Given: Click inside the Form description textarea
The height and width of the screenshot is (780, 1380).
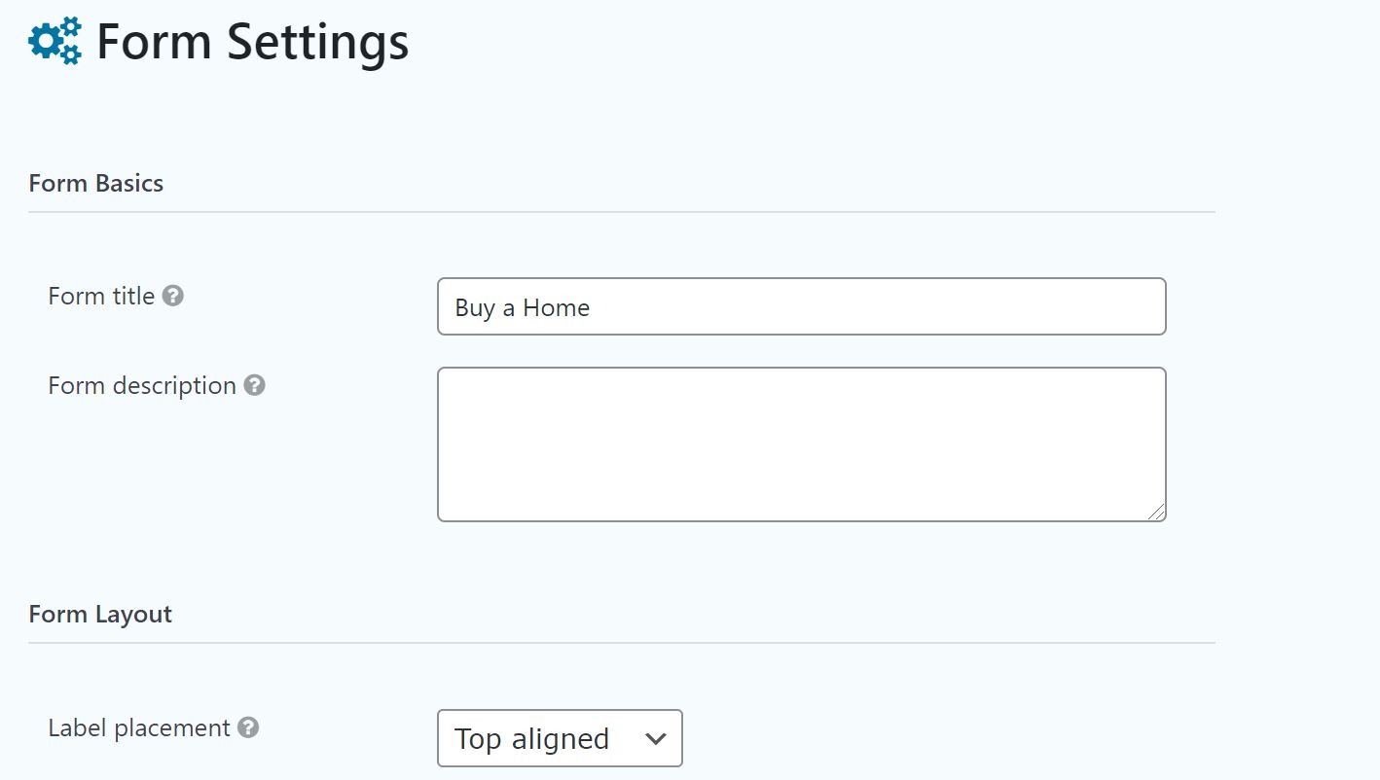Looking at the screenshot, I should [802, 444].
